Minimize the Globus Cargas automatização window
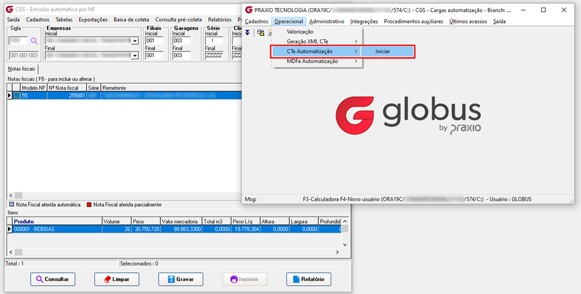The height and width of the screenshot is (294, 581). [x=522, y=10]
